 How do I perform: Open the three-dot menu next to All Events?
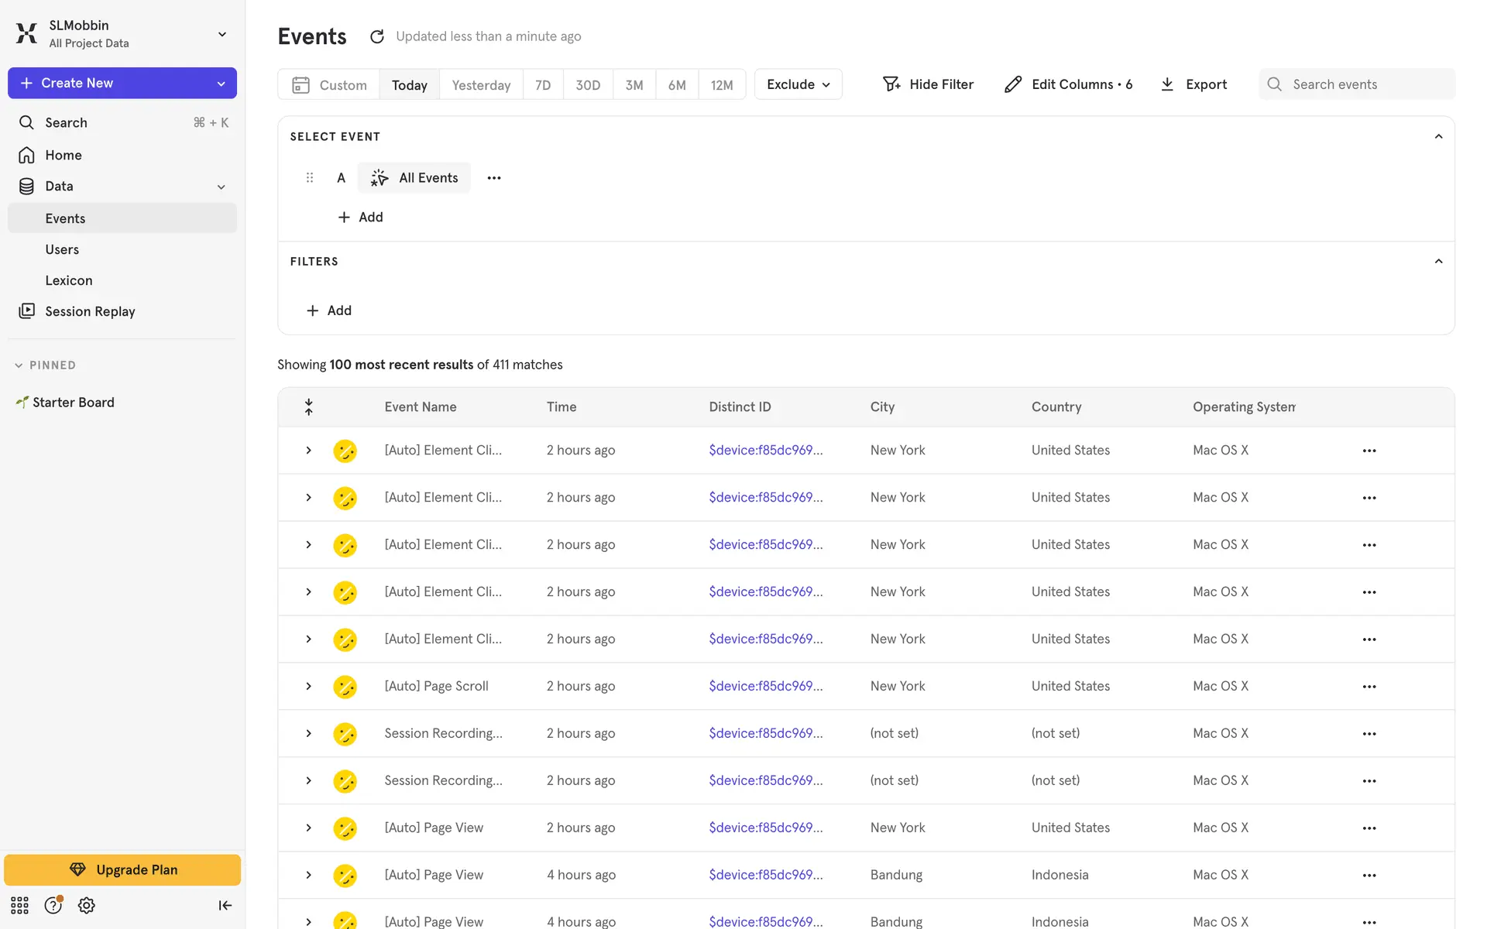click(x=494, y=178)
